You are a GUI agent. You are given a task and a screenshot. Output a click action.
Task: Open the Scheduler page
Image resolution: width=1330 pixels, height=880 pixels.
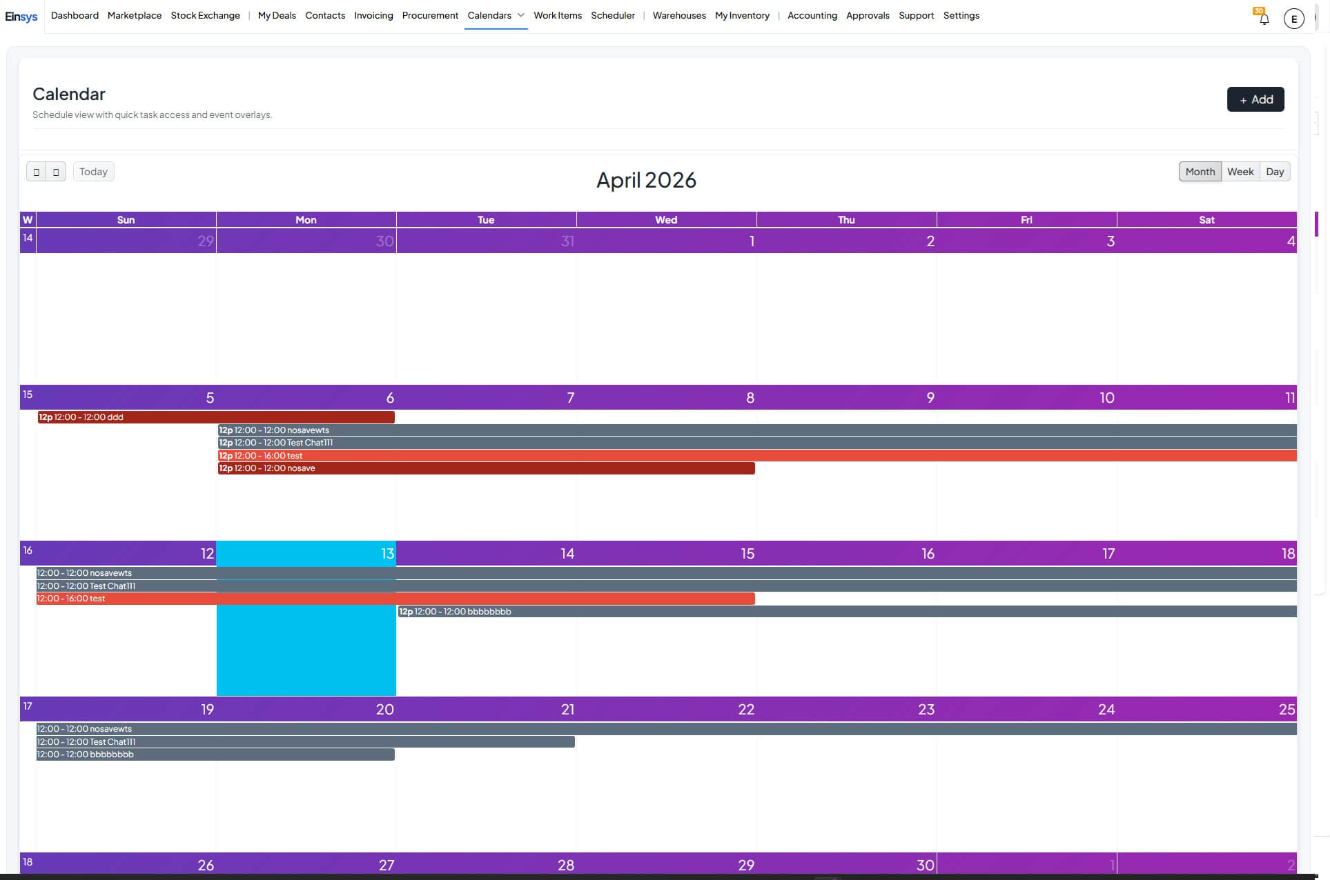612,15
